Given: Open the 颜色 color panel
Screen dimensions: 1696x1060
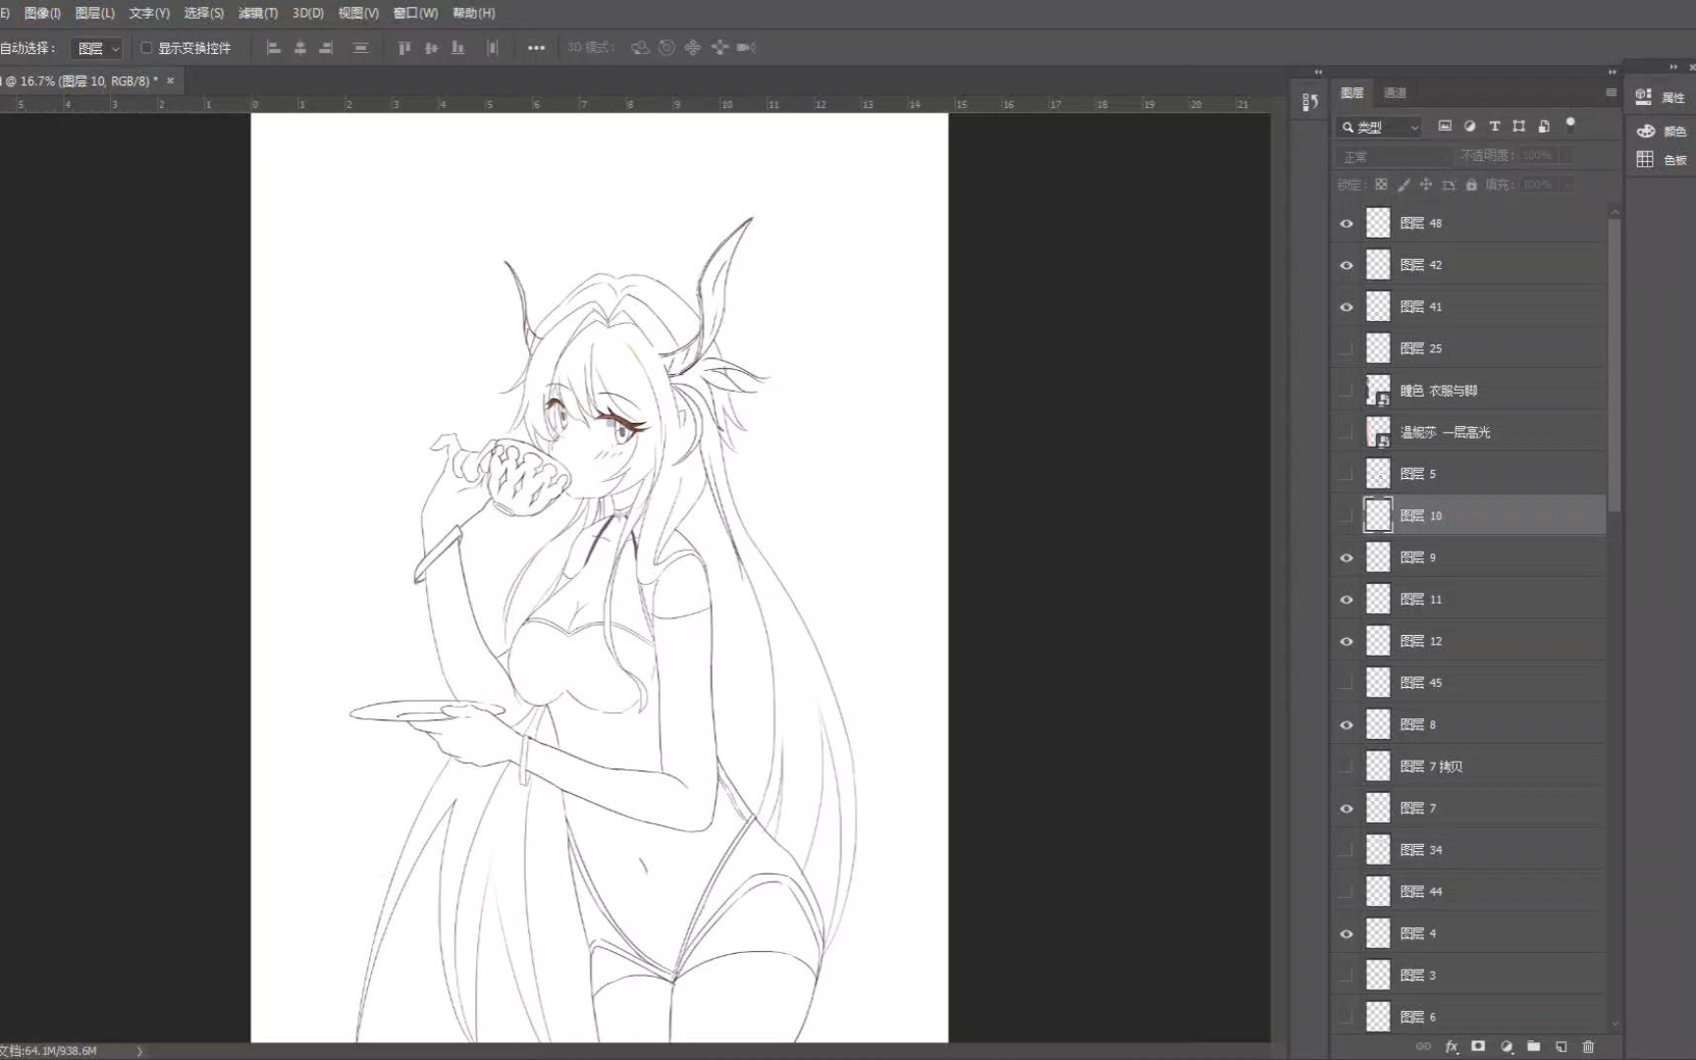Looking at the screenshot, I should point(1661,131).
